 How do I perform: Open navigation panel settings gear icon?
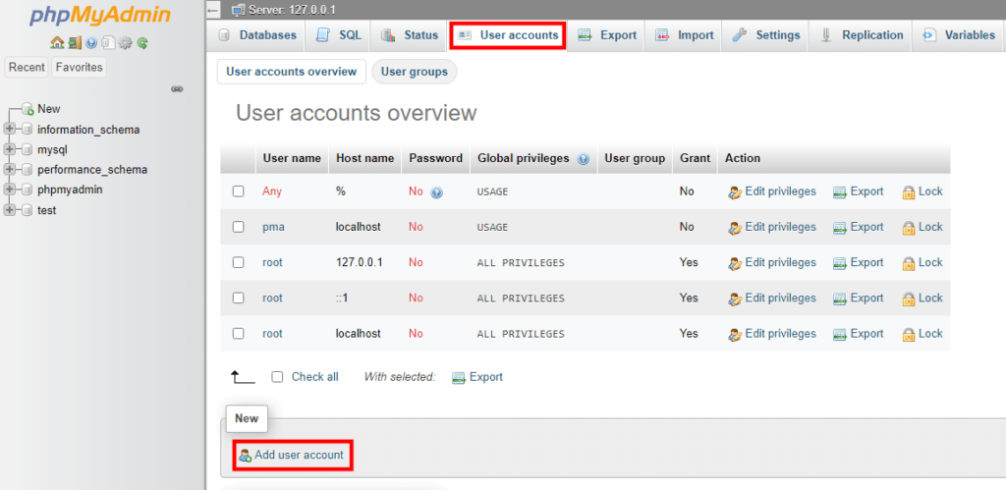125,43
